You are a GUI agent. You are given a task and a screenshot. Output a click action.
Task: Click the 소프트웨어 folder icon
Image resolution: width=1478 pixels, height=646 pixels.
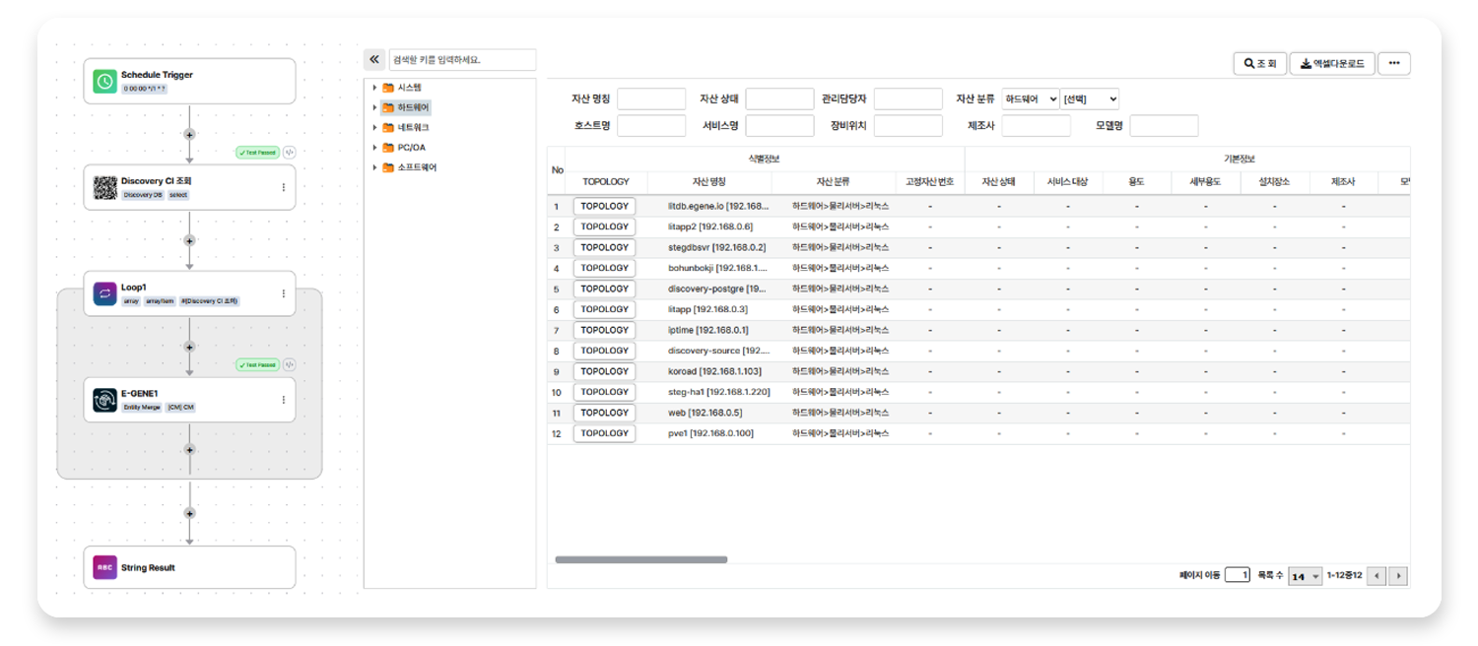pos(388,167)
